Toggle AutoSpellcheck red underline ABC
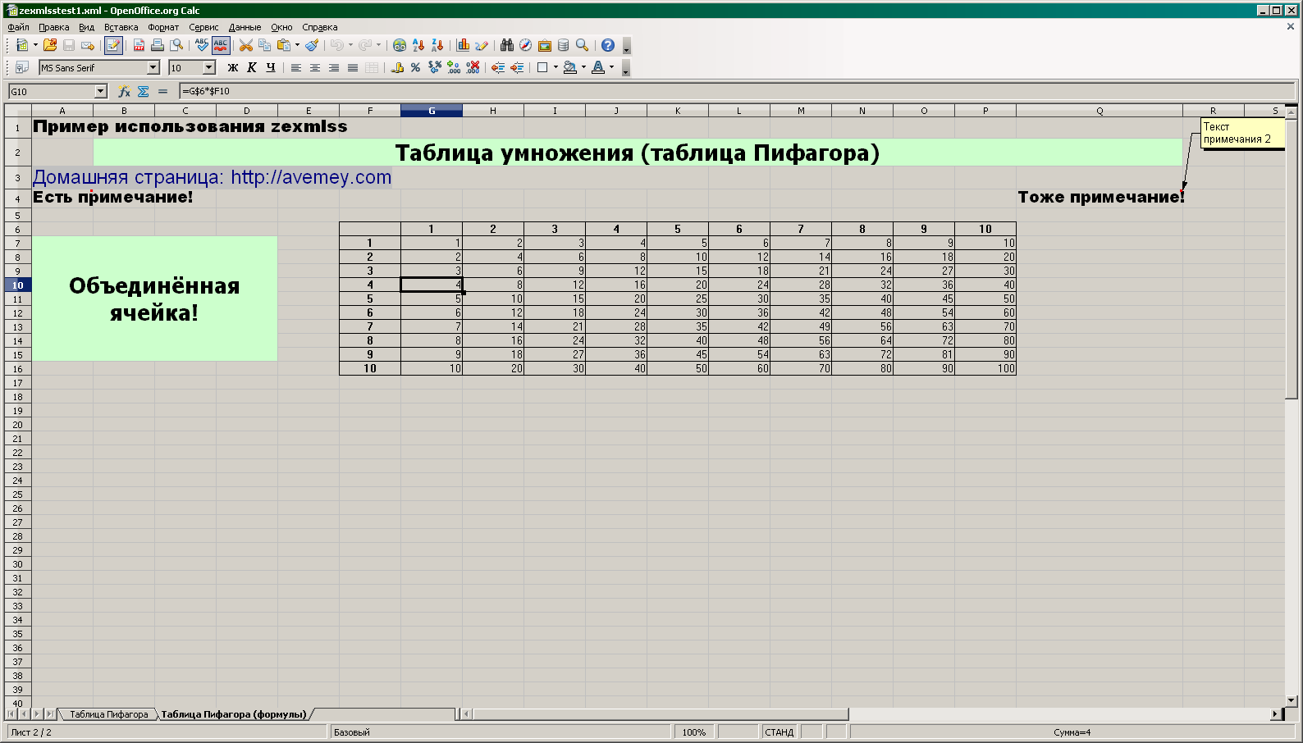Screen dimensions: 1303x743 click(221, 46)
